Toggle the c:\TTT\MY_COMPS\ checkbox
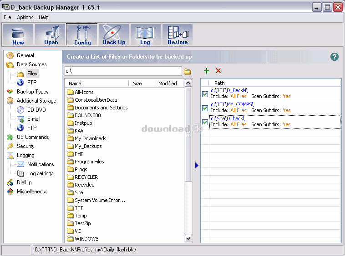 [x=205, y=108]
